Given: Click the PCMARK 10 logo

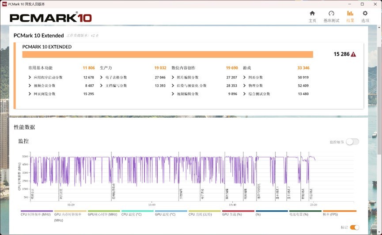Looking at the screenshot, I should pos(51,18).
